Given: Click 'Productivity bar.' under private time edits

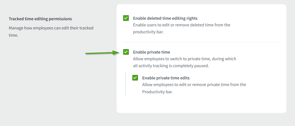Looking at the screenshot, I should click(157, 92).
